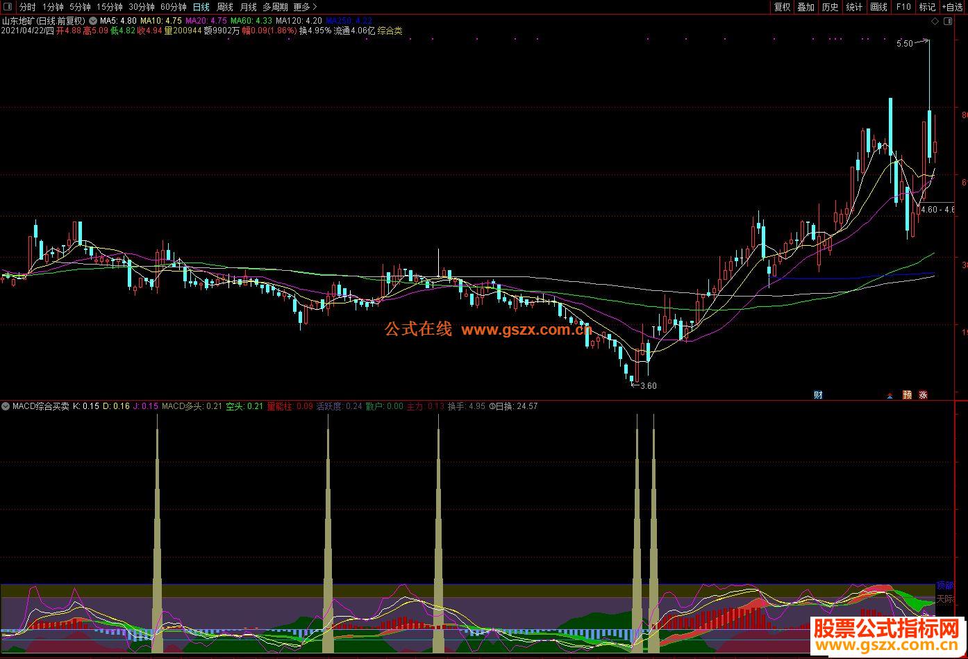Screen dimensions: 968x659
Task: Click the 量200944 volume value
Action: pos(183,31)
